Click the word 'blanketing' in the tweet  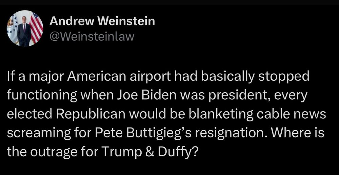point(221,115)
